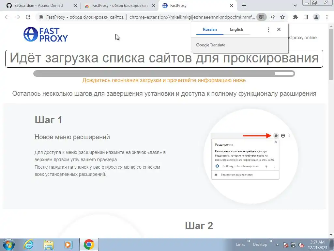
Task: Close the FastProxy - обход блокировки tab
Action: tap(154, 6)
